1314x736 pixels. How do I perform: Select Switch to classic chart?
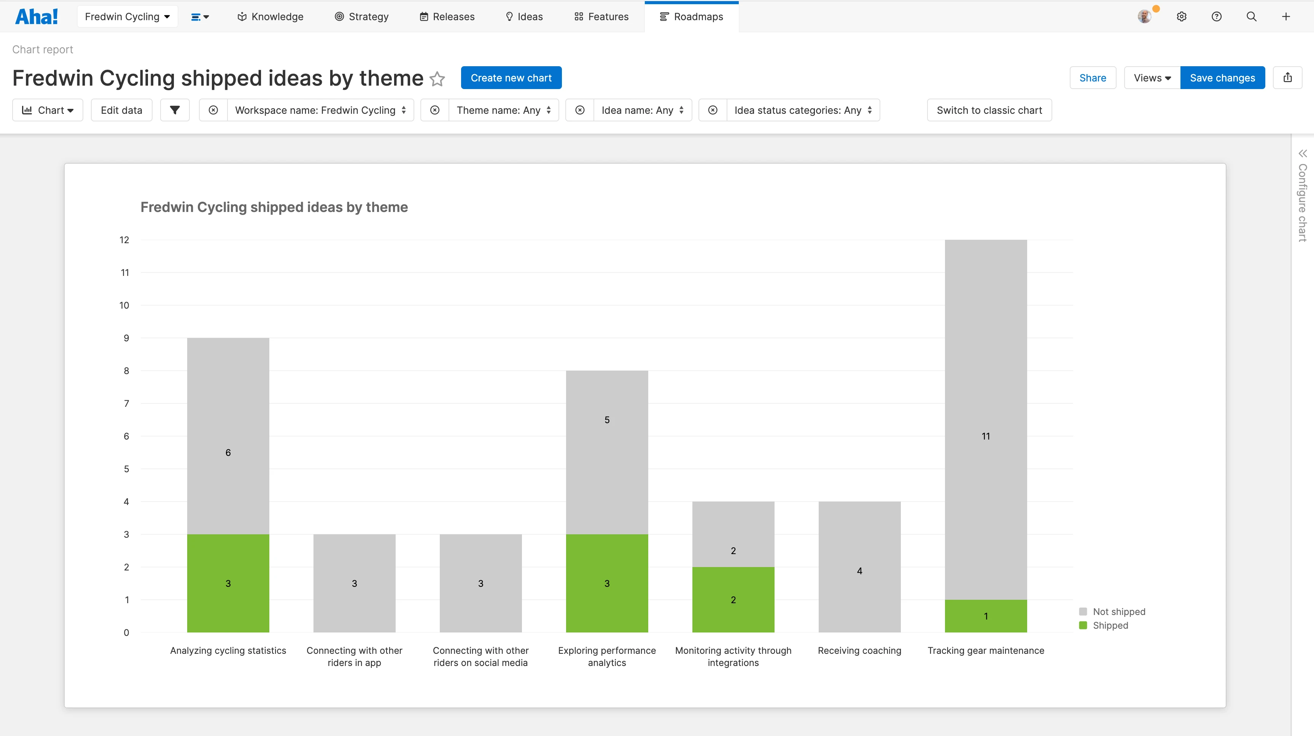coord(989,110)
